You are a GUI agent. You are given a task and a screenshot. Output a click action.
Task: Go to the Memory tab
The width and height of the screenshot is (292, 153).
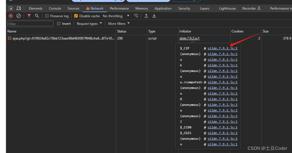pyautogui.click(x=141, y=8)
